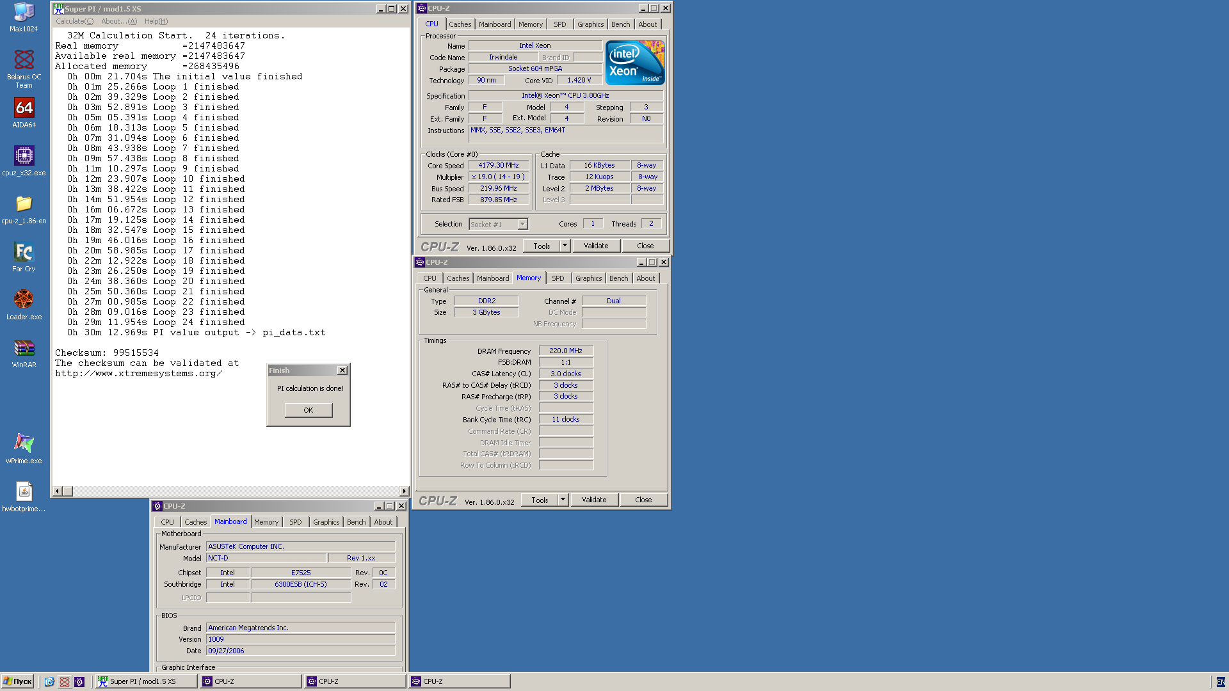1229x691 pixels.
Task: Open Help menu in Super PI
Action: click(156, 21)
